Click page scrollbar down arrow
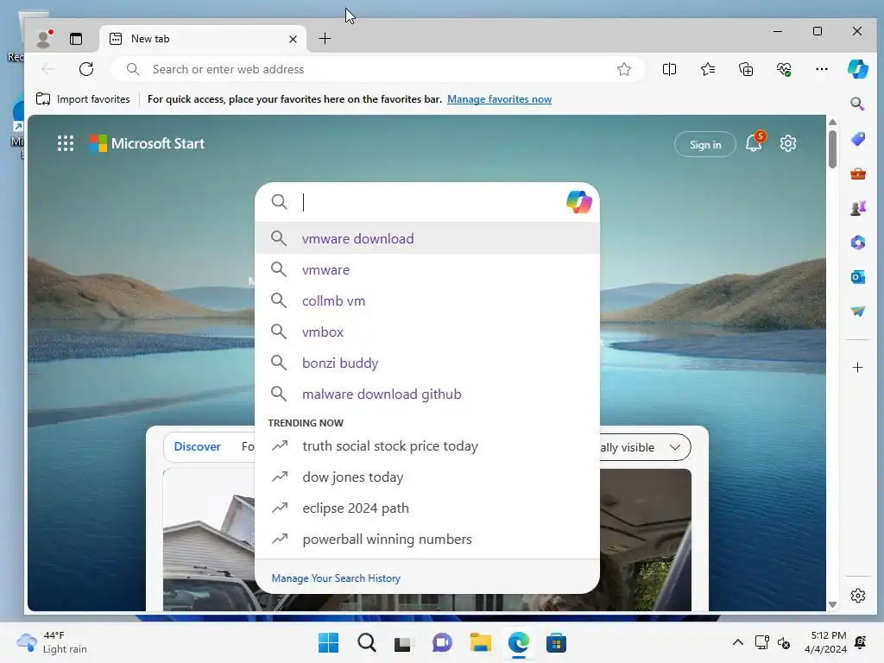 click(832, 604)
